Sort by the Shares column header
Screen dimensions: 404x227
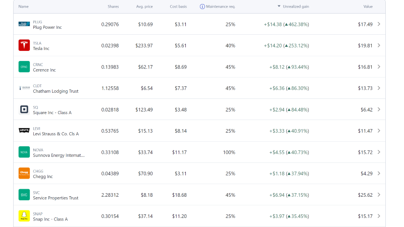[x=113, y=7]
